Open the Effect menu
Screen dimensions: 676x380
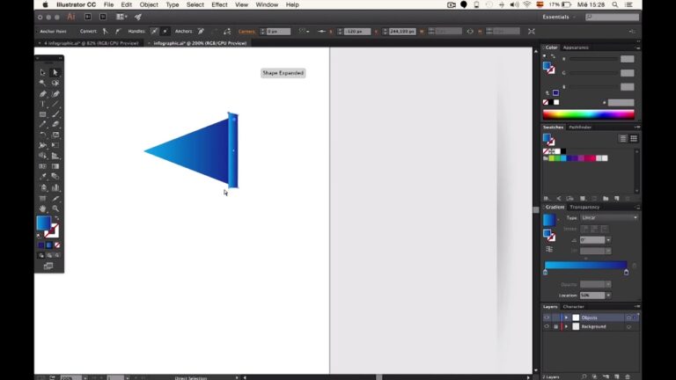[x=219, y=4]
